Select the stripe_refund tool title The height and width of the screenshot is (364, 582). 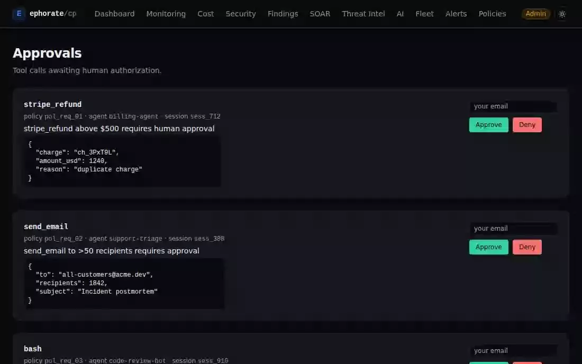tap(53, 104)
